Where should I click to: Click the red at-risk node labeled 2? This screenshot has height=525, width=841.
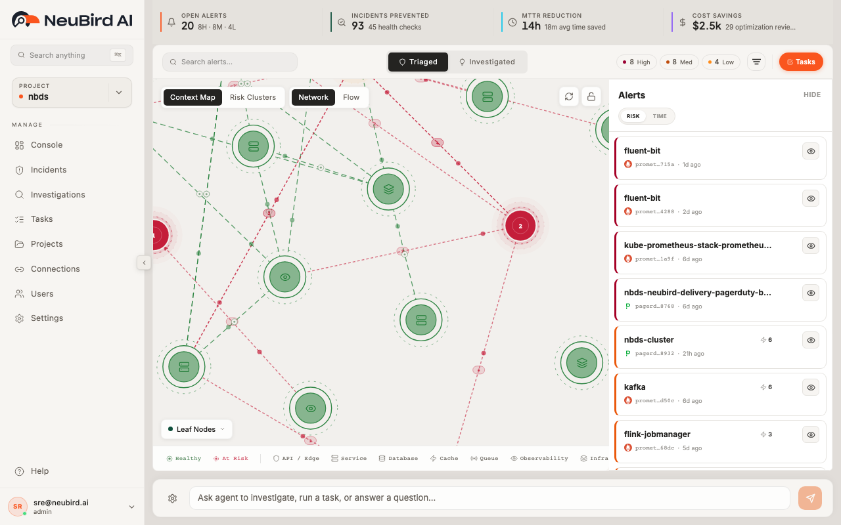[x=520, y=226]
